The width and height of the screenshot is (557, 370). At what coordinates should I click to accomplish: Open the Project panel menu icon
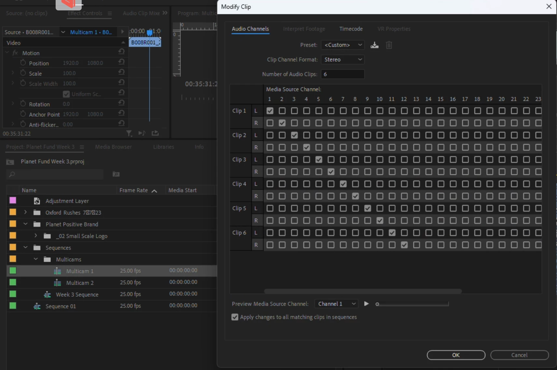click(x=82, y=147)
